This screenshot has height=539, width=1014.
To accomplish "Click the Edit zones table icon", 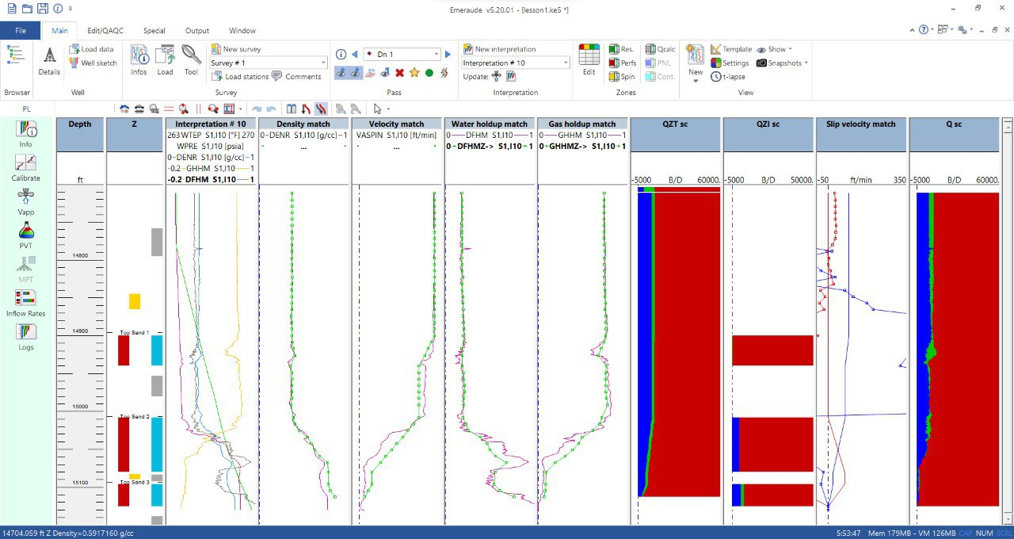I will (x=589, y=61).
